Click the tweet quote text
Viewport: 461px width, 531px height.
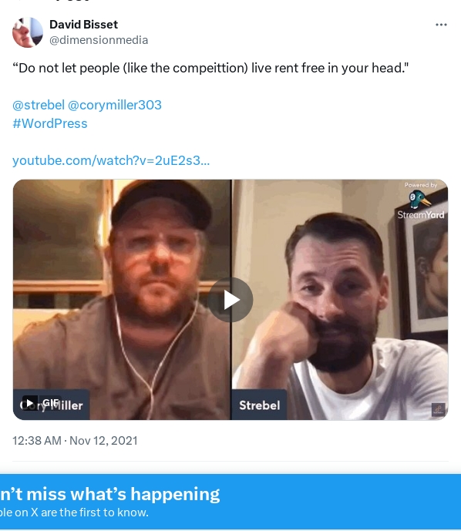pos(210,68)
